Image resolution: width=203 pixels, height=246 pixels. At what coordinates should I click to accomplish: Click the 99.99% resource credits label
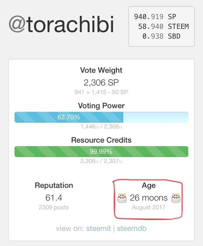(101, 151)
